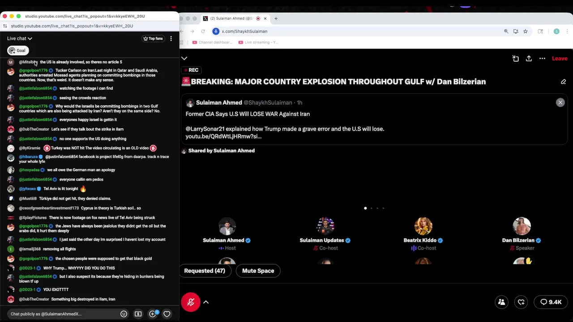Click @ByKiramie username in chat

tap(30, 148)
